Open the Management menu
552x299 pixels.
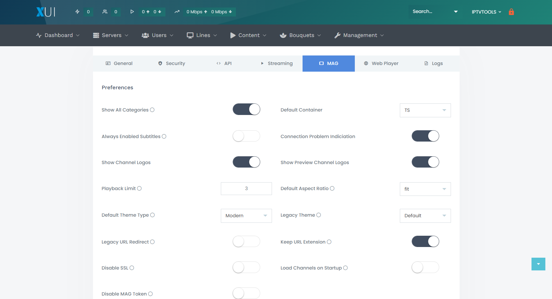(x=359, y=35)
